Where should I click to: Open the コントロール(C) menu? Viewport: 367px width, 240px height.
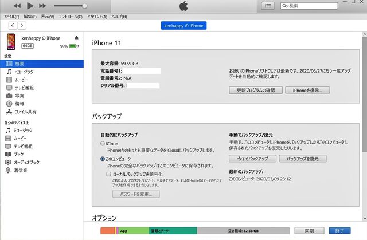tap(70, 17)
